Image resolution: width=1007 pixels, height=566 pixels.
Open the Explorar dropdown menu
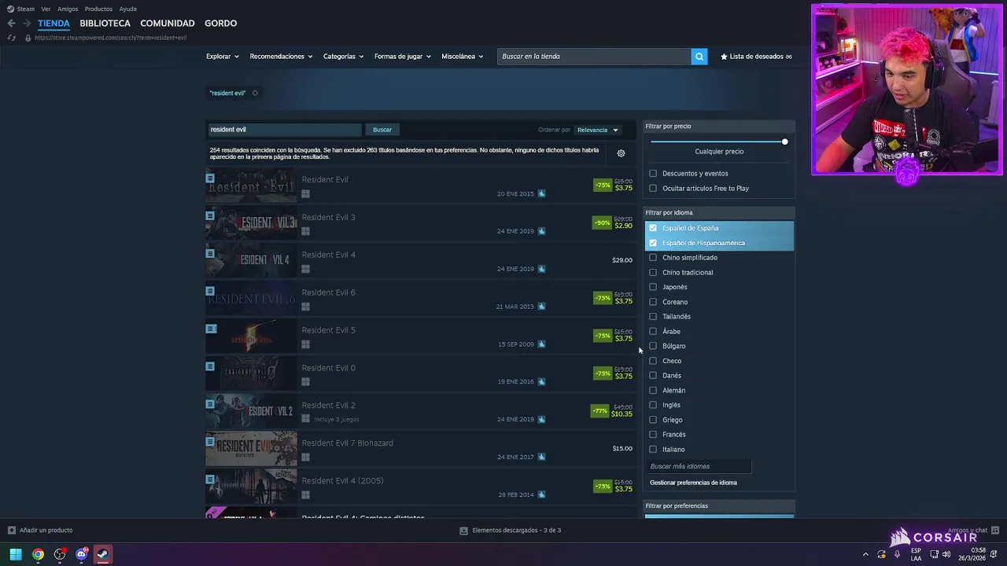click(x=223, y=57)
